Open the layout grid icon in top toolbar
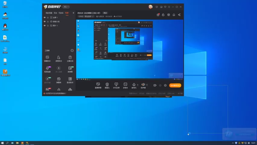The image size is (257, 145). pyautogui.click(x=168, y=15)
